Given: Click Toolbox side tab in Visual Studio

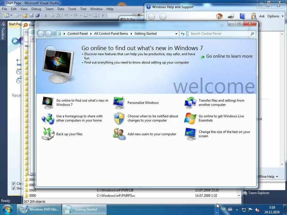Looking at the screenshot, I should 3,31.
